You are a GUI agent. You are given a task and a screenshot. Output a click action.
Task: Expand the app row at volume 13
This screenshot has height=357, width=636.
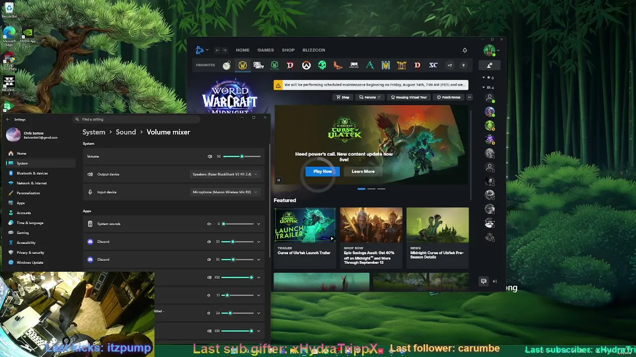(x=258, y=295)
